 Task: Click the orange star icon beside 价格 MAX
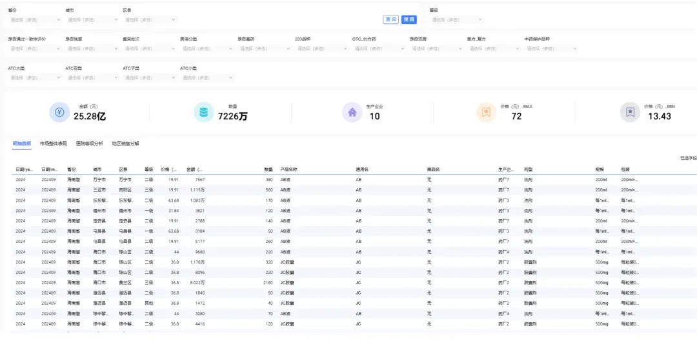click(x=487, y=112)
